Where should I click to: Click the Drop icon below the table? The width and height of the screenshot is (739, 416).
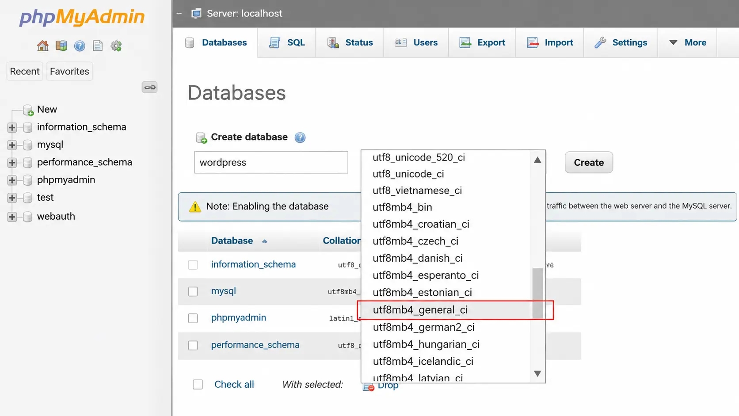coord(369,386)
